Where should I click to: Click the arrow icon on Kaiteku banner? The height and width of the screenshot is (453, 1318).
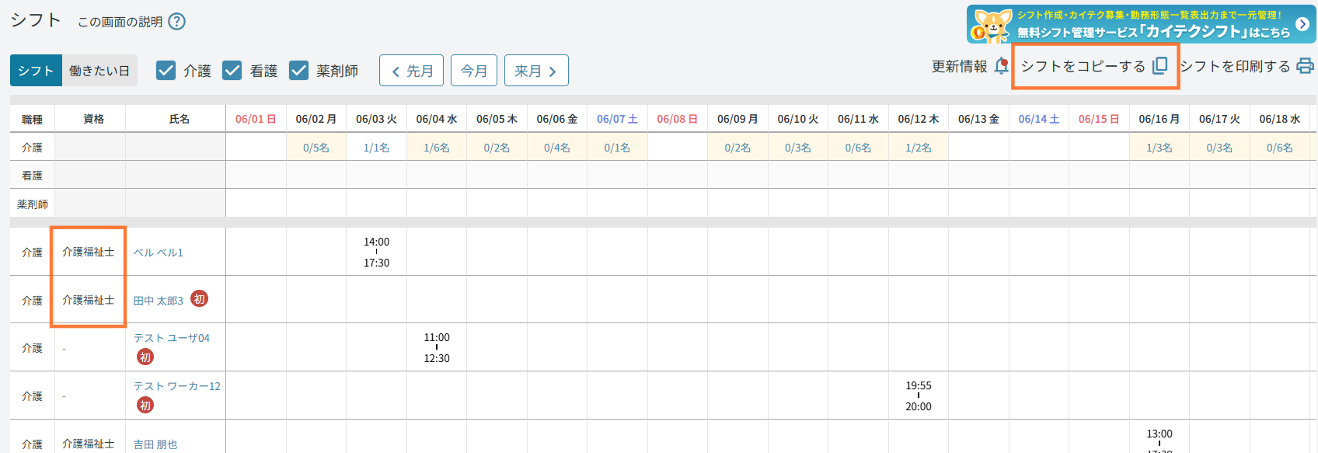pyautogui.click(x=1302, y=24)
